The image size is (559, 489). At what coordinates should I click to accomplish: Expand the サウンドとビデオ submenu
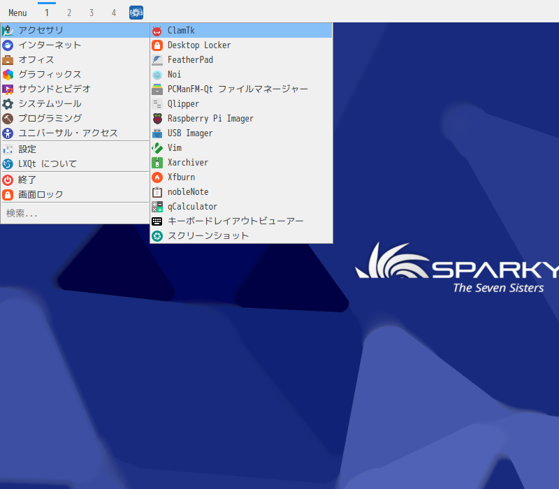coord(75,89)
